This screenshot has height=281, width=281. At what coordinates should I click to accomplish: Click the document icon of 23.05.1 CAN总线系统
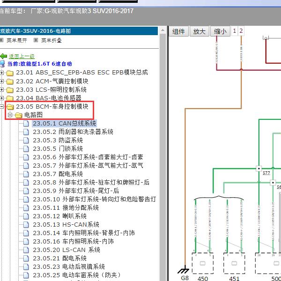pyautogui.click(x=26, y=124)
